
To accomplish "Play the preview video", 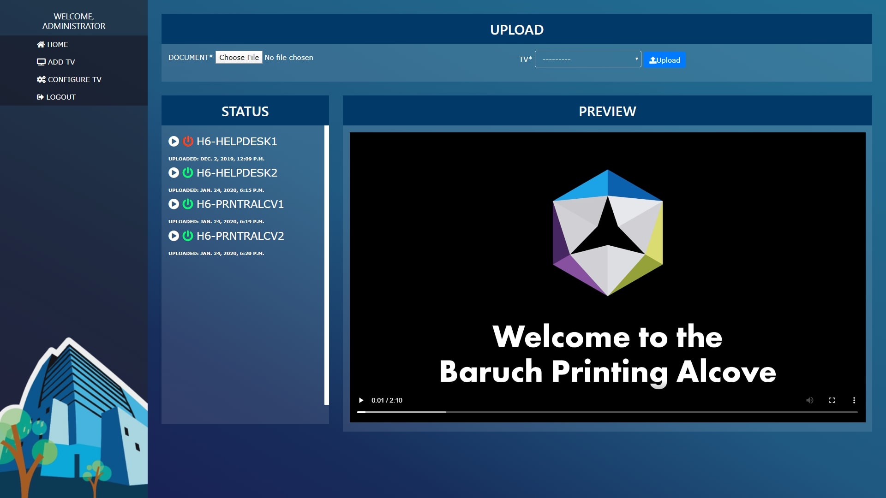I will [x=361, y=400].
